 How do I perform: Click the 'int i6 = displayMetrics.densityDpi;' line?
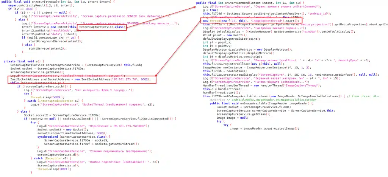point(233,57)
